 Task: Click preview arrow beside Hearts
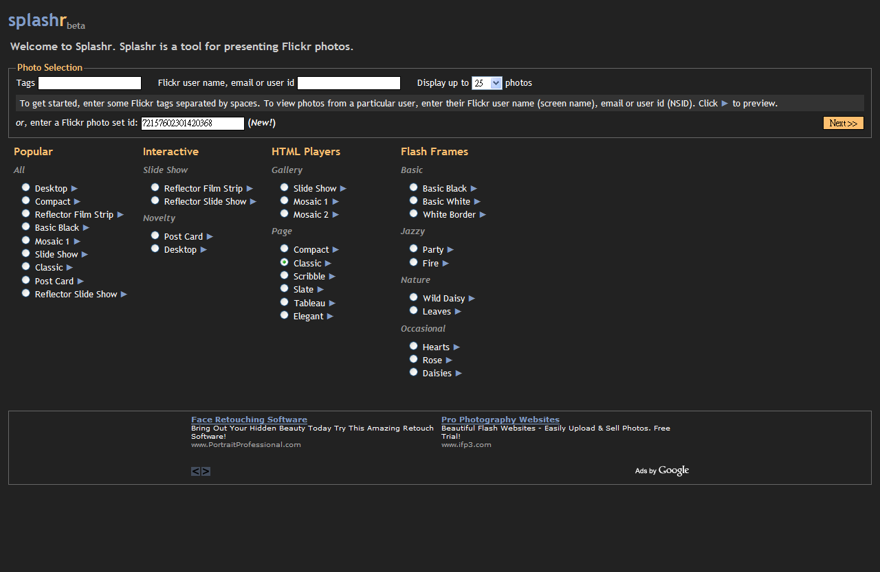click(457, 347)
